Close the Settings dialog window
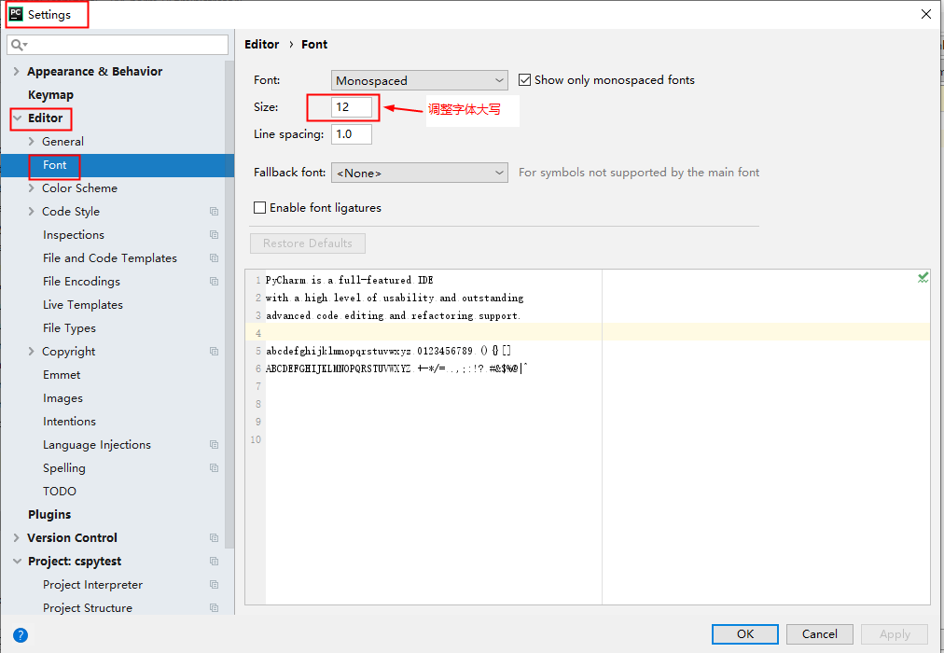 pos(926,14)
